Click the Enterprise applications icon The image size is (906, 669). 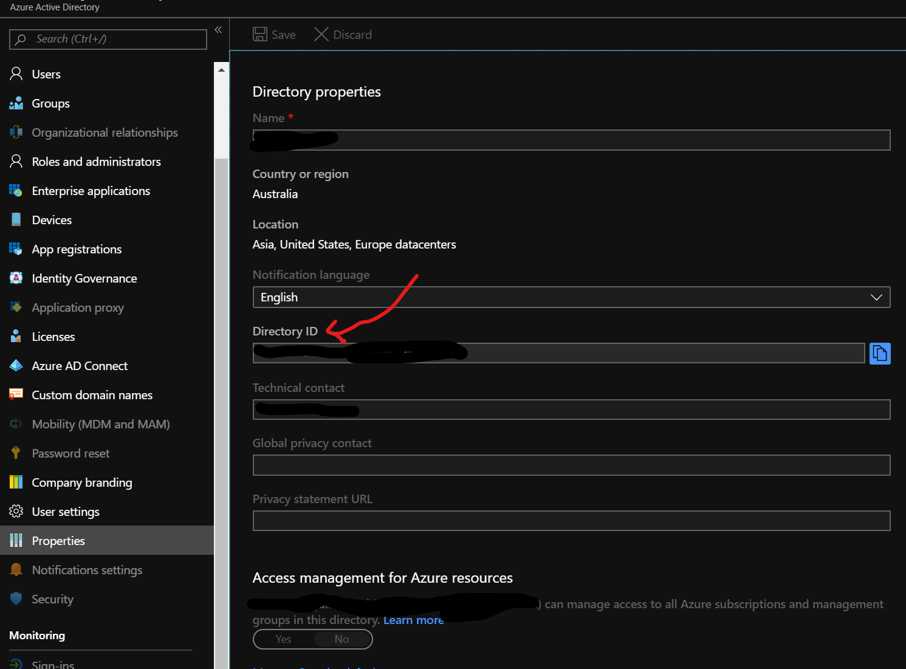(16, 190)
